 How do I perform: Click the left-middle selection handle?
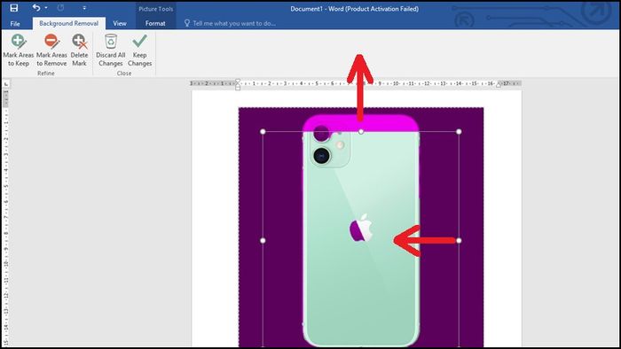coord(263,240)
